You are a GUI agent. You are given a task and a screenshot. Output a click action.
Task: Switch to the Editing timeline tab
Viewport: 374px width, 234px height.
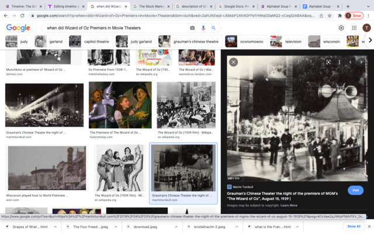tap(66, 6)
